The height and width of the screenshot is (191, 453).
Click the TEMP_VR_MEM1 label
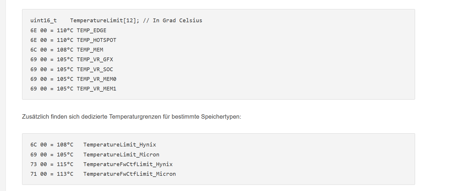pyautogui.click(x=96, y=88)
